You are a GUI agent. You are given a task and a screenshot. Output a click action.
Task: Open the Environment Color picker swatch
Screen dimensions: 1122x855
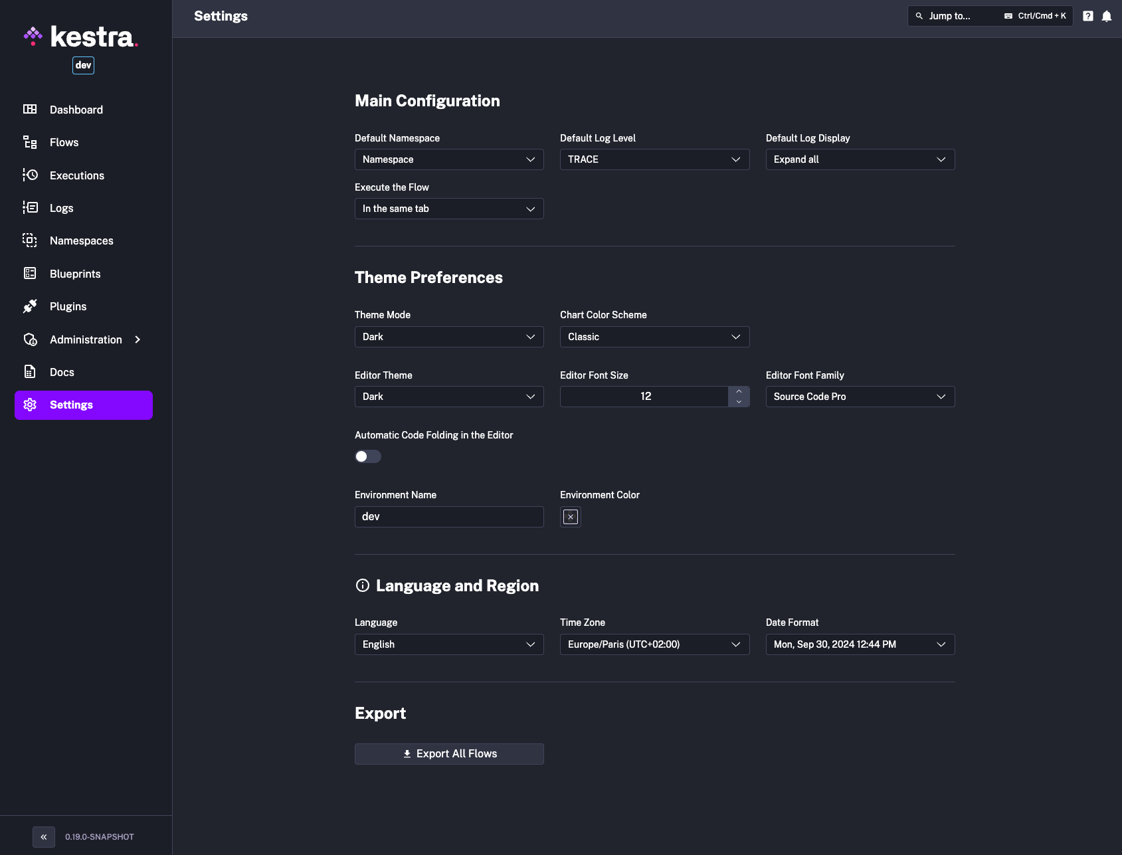coord(571,517)
